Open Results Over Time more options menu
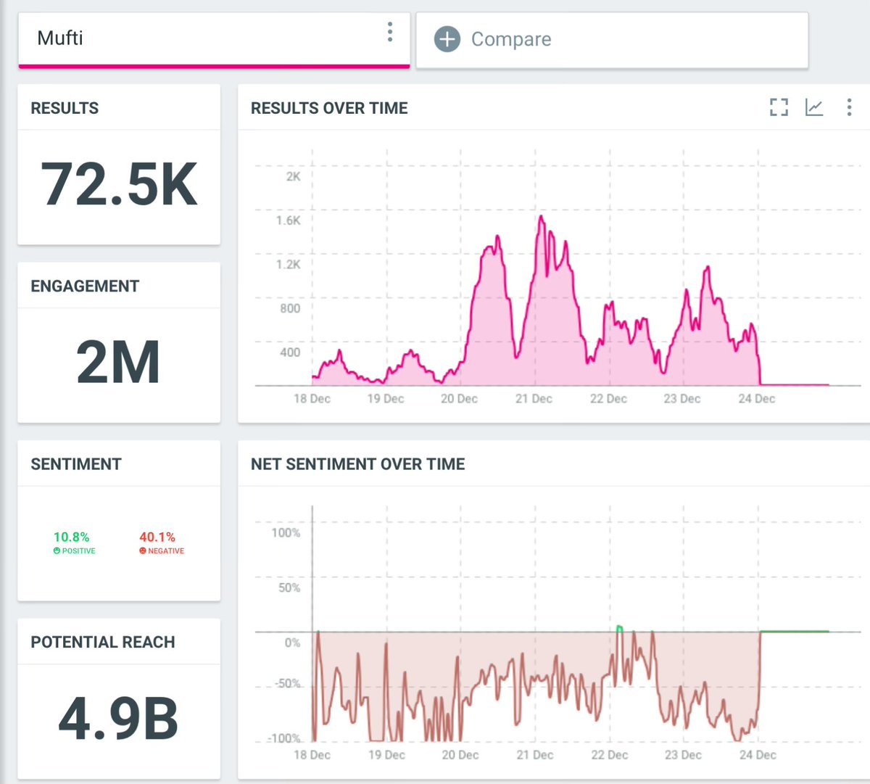The image size is (870, 784). click(849, 108)
